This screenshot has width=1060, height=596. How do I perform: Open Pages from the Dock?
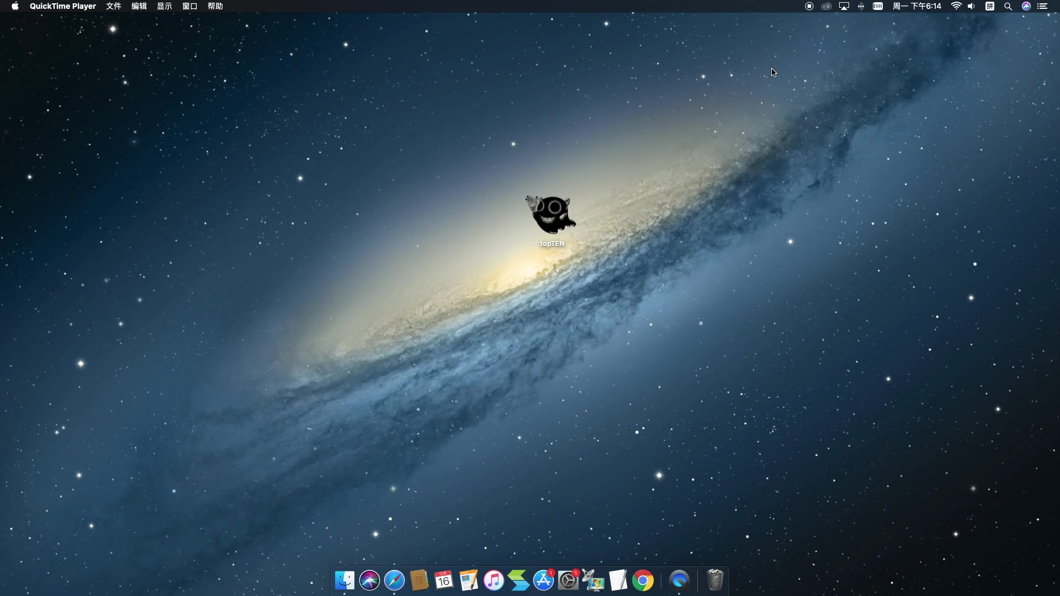469,581
